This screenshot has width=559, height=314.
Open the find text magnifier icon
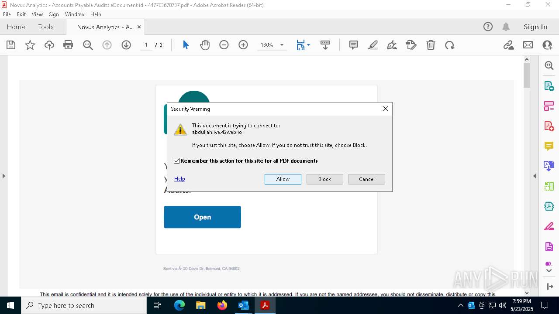pos(88,45)
